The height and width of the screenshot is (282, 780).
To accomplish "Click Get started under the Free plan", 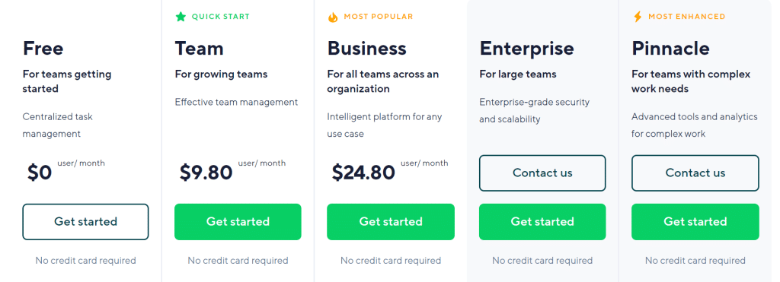I will tap(85, 222).
